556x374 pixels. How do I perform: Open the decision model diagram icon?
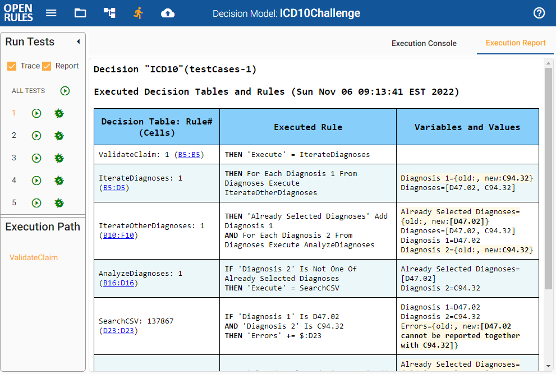pos(109,13)
